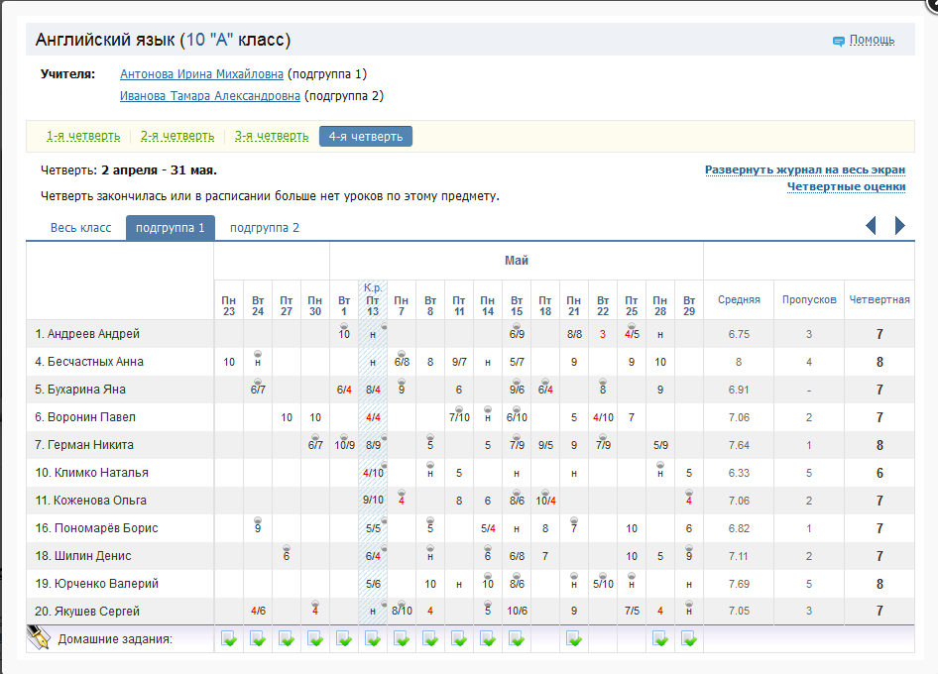
Task: Open homework checkmark for Вт 1
Action: pyautogui.click(x=344, y=639)
